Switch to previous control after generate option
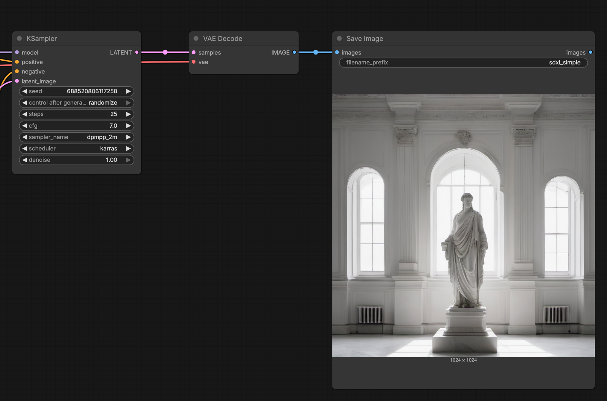Screen dimensions: 607x401 click(25, 103)
